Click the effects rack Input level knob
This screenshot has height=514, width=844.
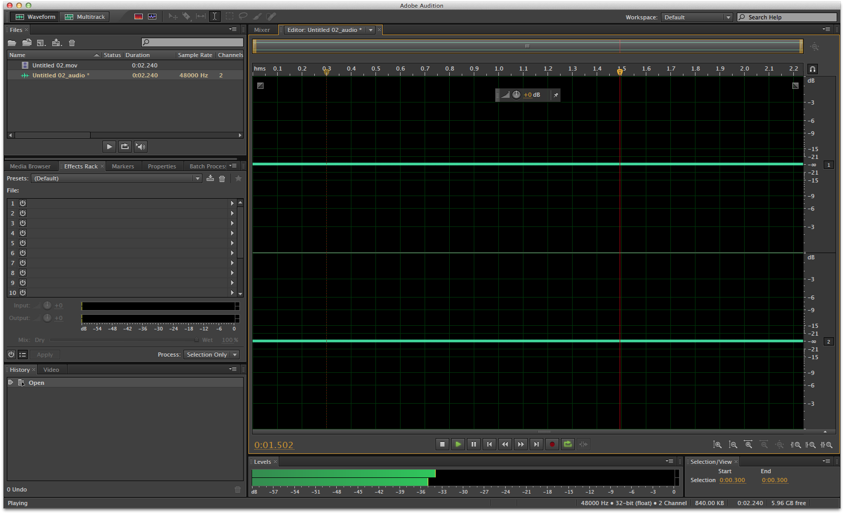(47, 305)
